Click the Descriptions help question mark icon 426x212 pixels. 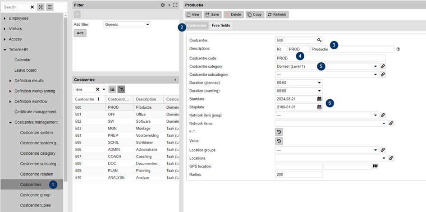click(399, 49)
